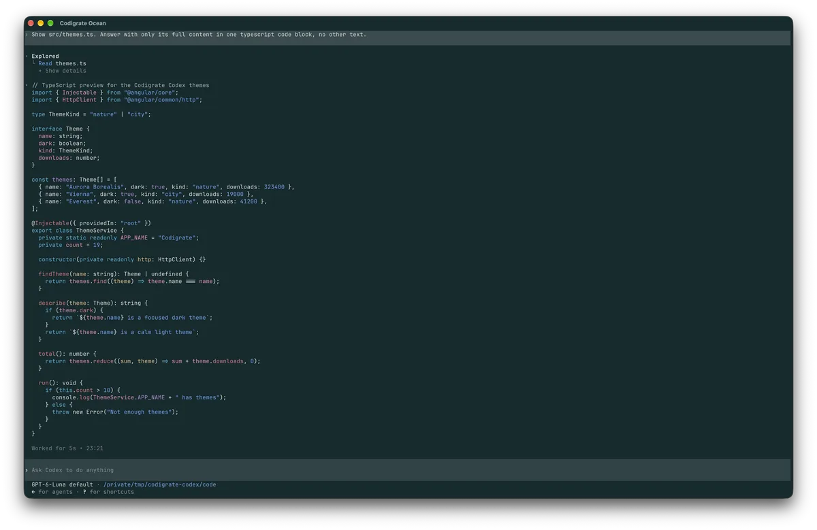This screenshot has height=530, width=817.
Task: Click the /private/tmp/codigrate-codex/code path
Action: click(160, 484)
